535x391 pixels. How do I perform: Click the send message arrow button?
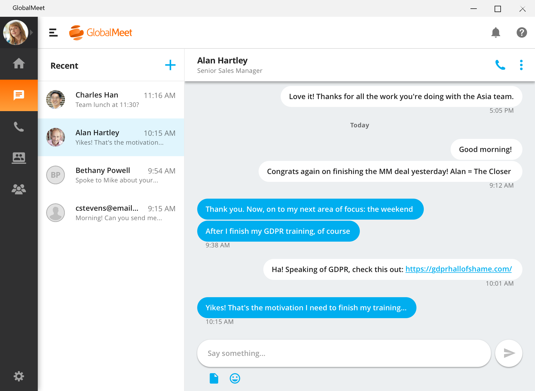[509, 353]
